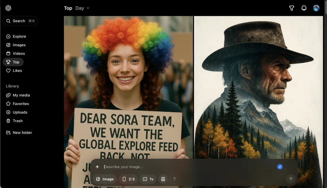
Task: Toggle the blue checkmark badge in prompt
Action: coord(280,167)
